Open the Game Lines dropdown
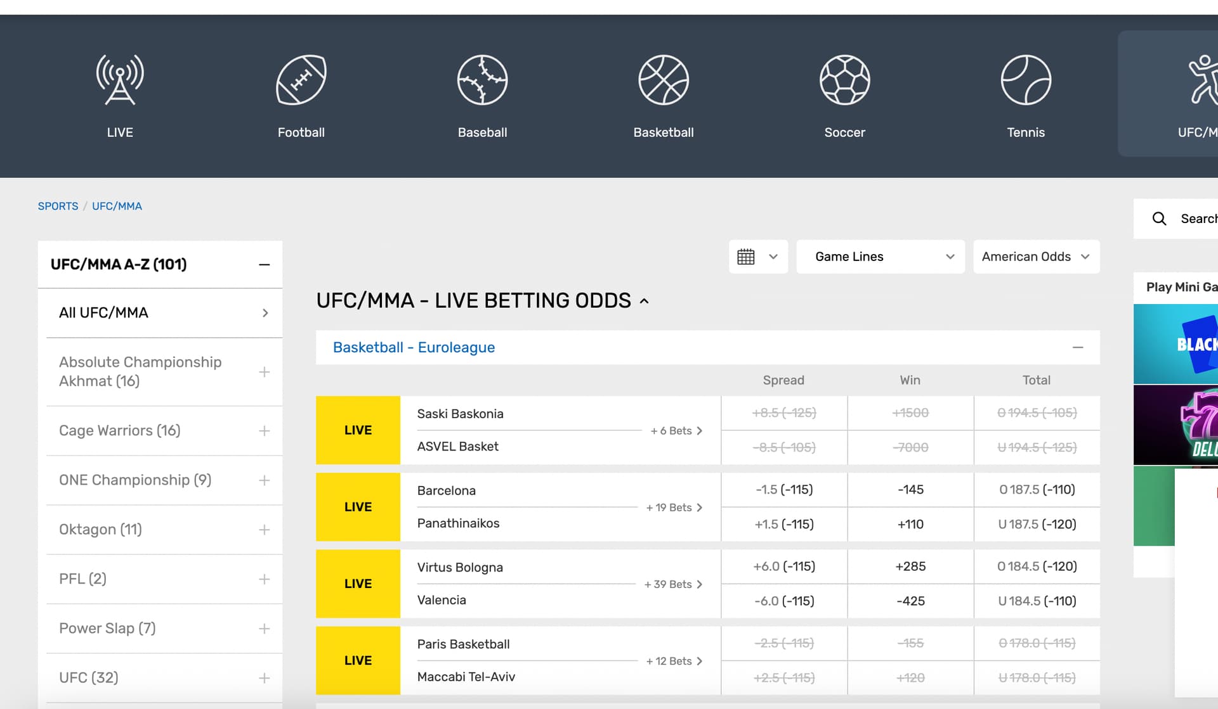The width and height of the screenshot is (1218, 709). click(880, 257)
